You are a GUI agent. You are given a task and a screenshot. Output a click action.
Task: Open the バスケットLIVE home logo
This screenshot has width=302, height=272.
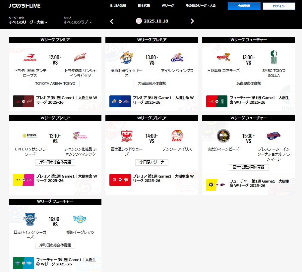25,6
